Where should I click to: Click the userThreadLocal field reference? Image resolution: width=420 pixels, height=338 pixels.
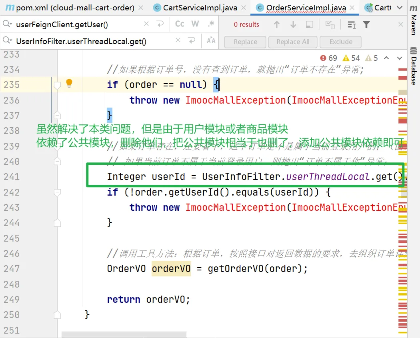[x=328, y=177]
